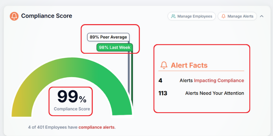Click the 113 alerts count

[x=162, y=93]
